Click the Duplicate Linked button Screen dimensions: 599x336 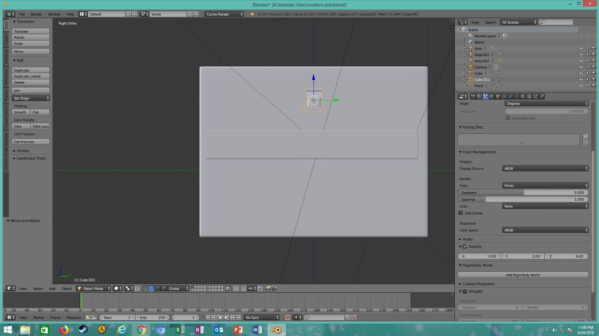point(31,76)
